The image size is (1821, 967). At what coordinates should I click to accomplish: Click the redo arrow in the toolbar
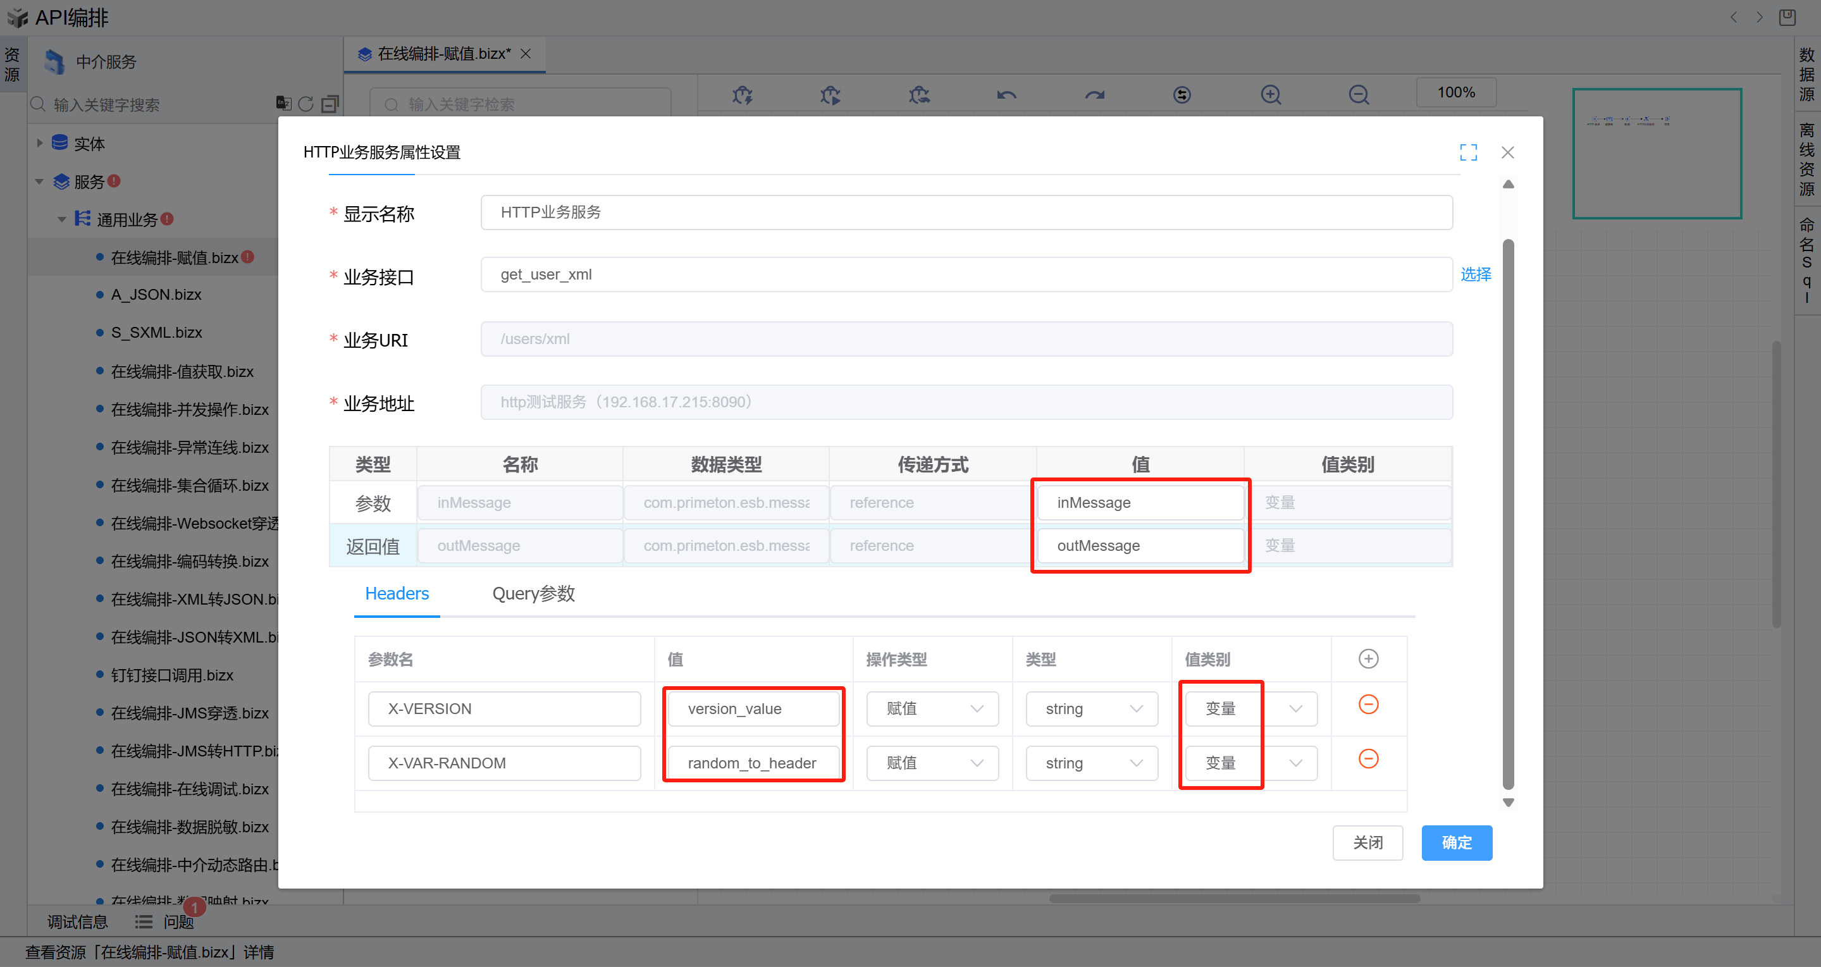[x=1094, y=94]
